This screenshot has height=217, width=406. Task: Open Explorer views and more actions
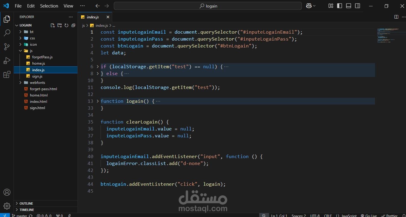coord(71,17)
